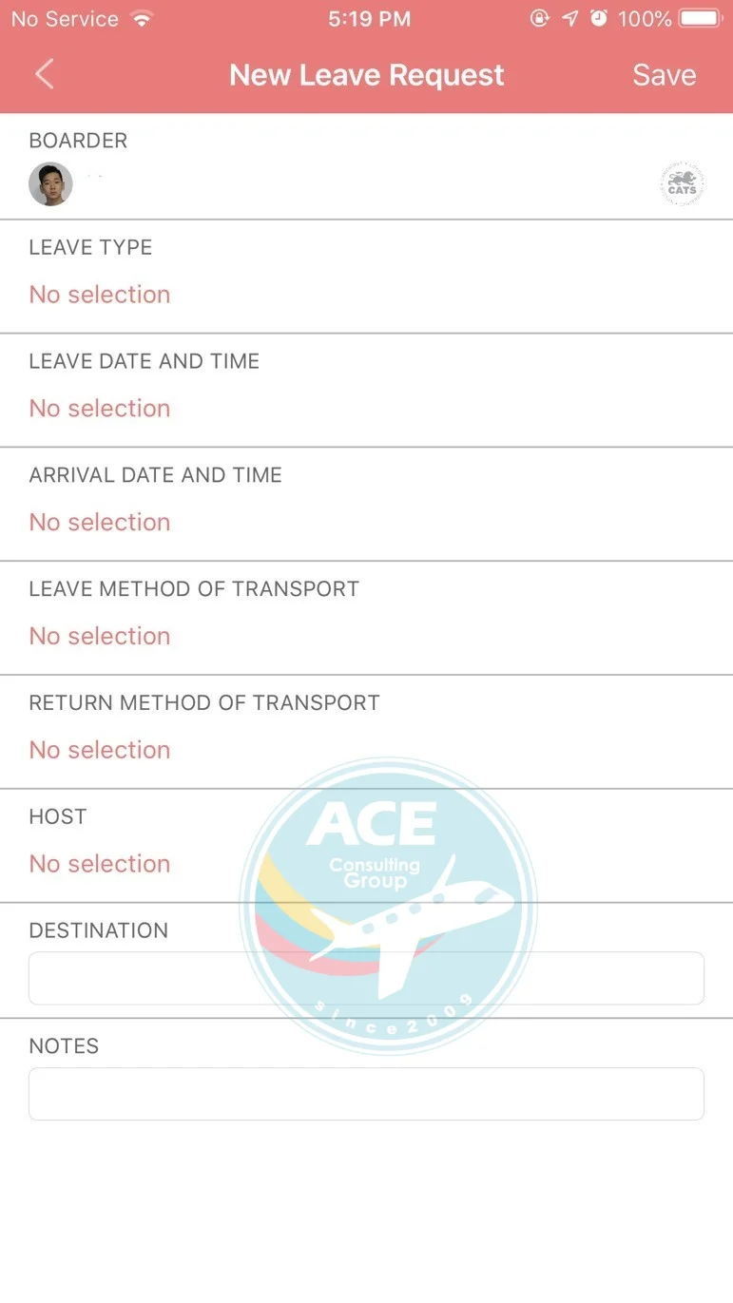This screenshot has width=733, height=1303.
Task: Tap the location arrow status icon
Action: pos(569,18)
